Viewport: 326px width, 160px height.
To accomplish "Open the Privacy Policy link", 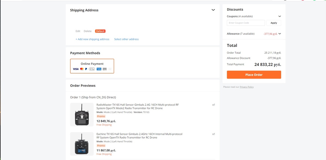I will pyautogui.click(x=247, y=87).
